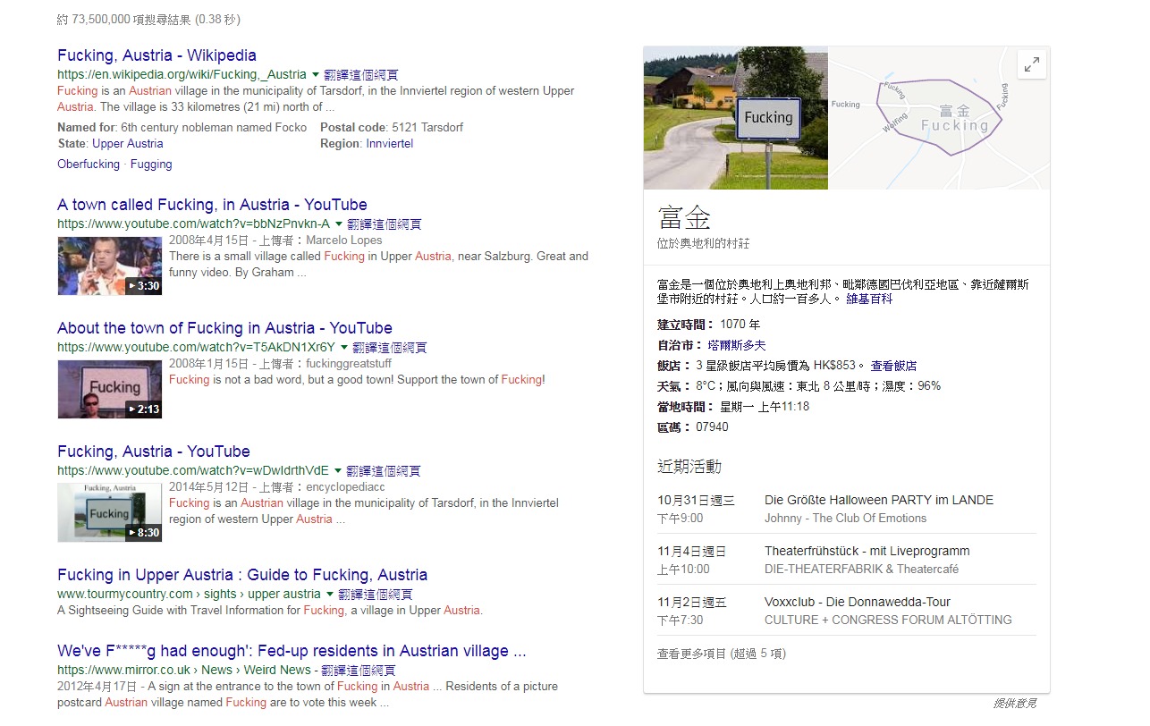Click 查看飯店 to view hotels
Viewport: 1150px width, 726px height.
(893, 365)
